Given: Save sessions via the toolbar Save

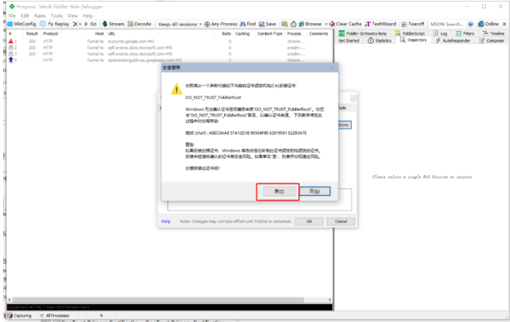Looking at the screenshot, I should (x=267, y=24).
